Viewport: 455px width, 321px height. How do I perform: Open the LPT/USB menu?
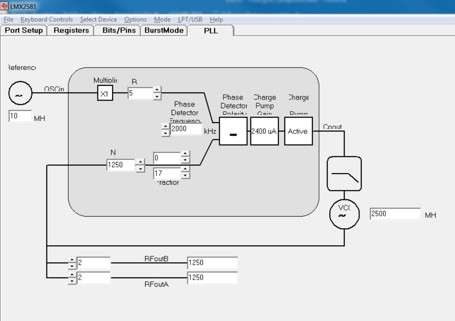coord(190,19)
